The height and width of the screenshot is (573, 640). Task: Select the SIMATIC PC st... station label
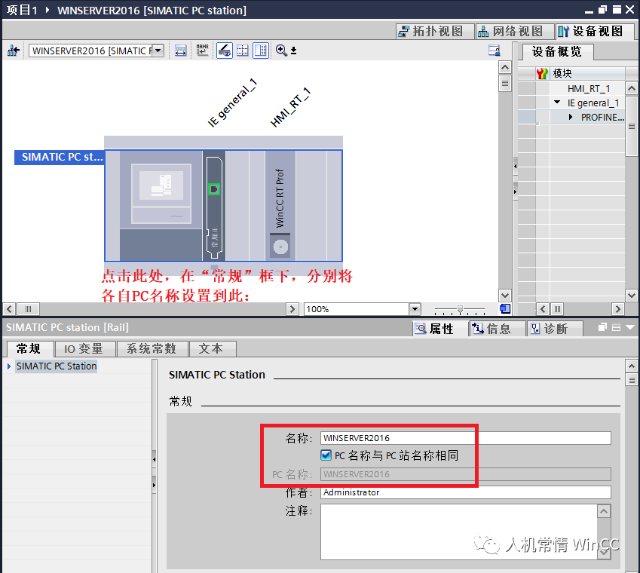60,157
